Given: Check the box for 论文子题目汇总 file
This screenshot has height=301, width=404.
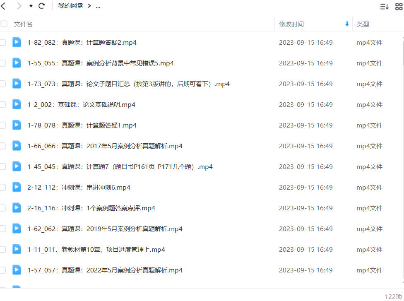Looking at the screenshot, I should [x=2, y=84].
